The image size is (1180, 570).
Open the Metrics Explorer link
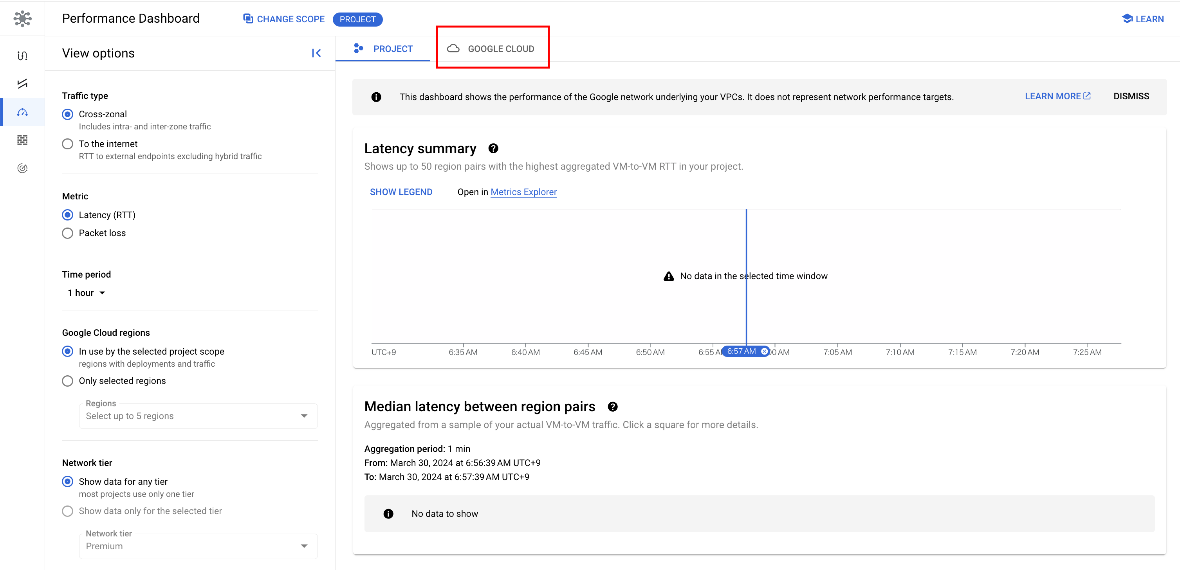523,192
